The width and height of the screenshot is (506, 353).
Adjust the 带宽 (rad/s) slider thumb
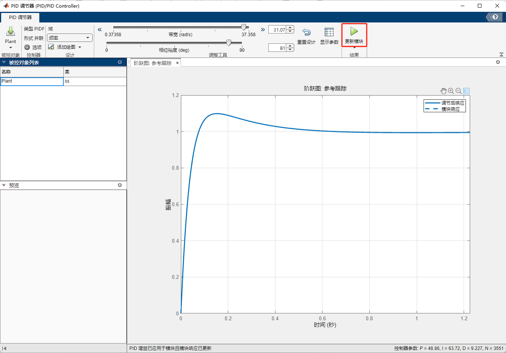point(243,27)
